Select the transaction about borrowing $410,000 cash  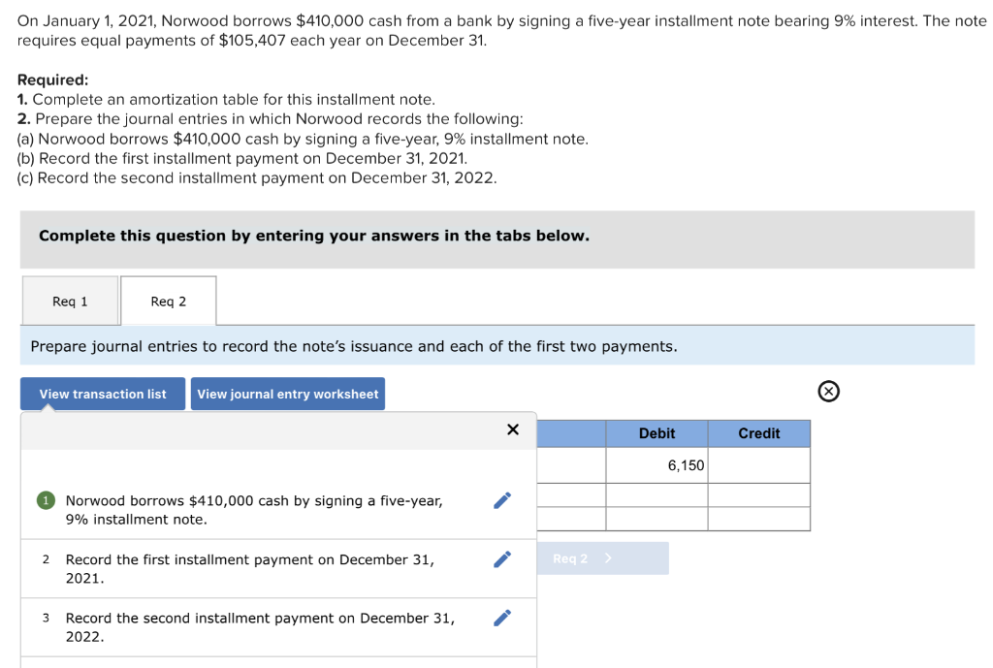pos(252,509)
